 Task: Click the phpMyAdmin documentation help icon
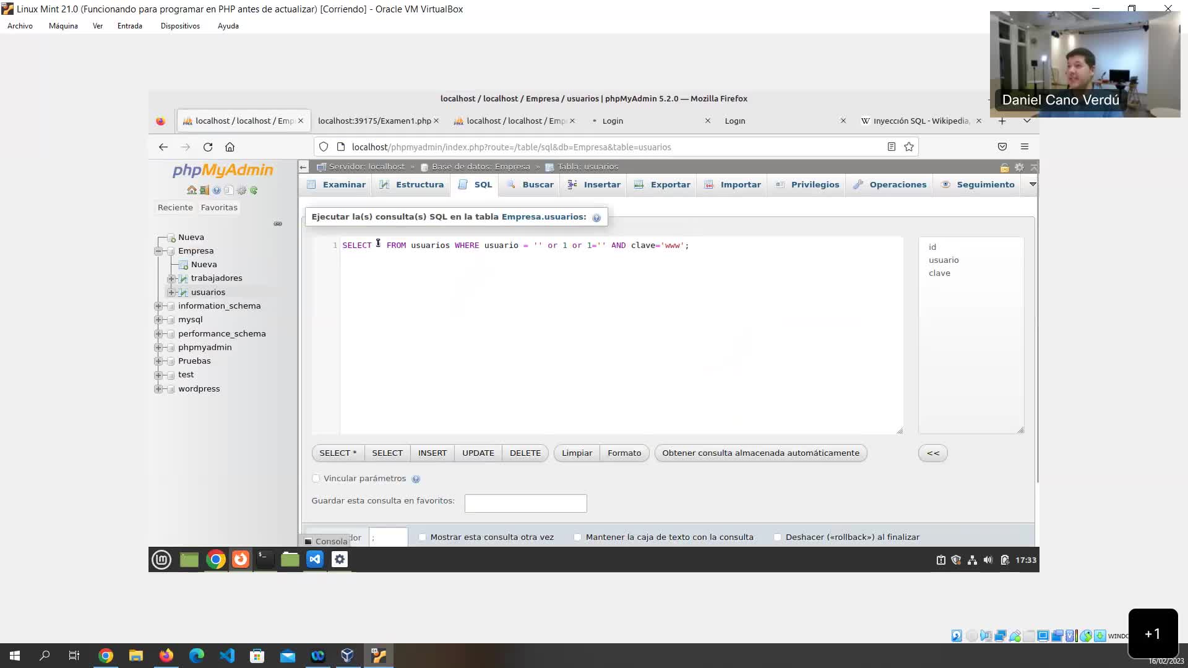[217, 190]
